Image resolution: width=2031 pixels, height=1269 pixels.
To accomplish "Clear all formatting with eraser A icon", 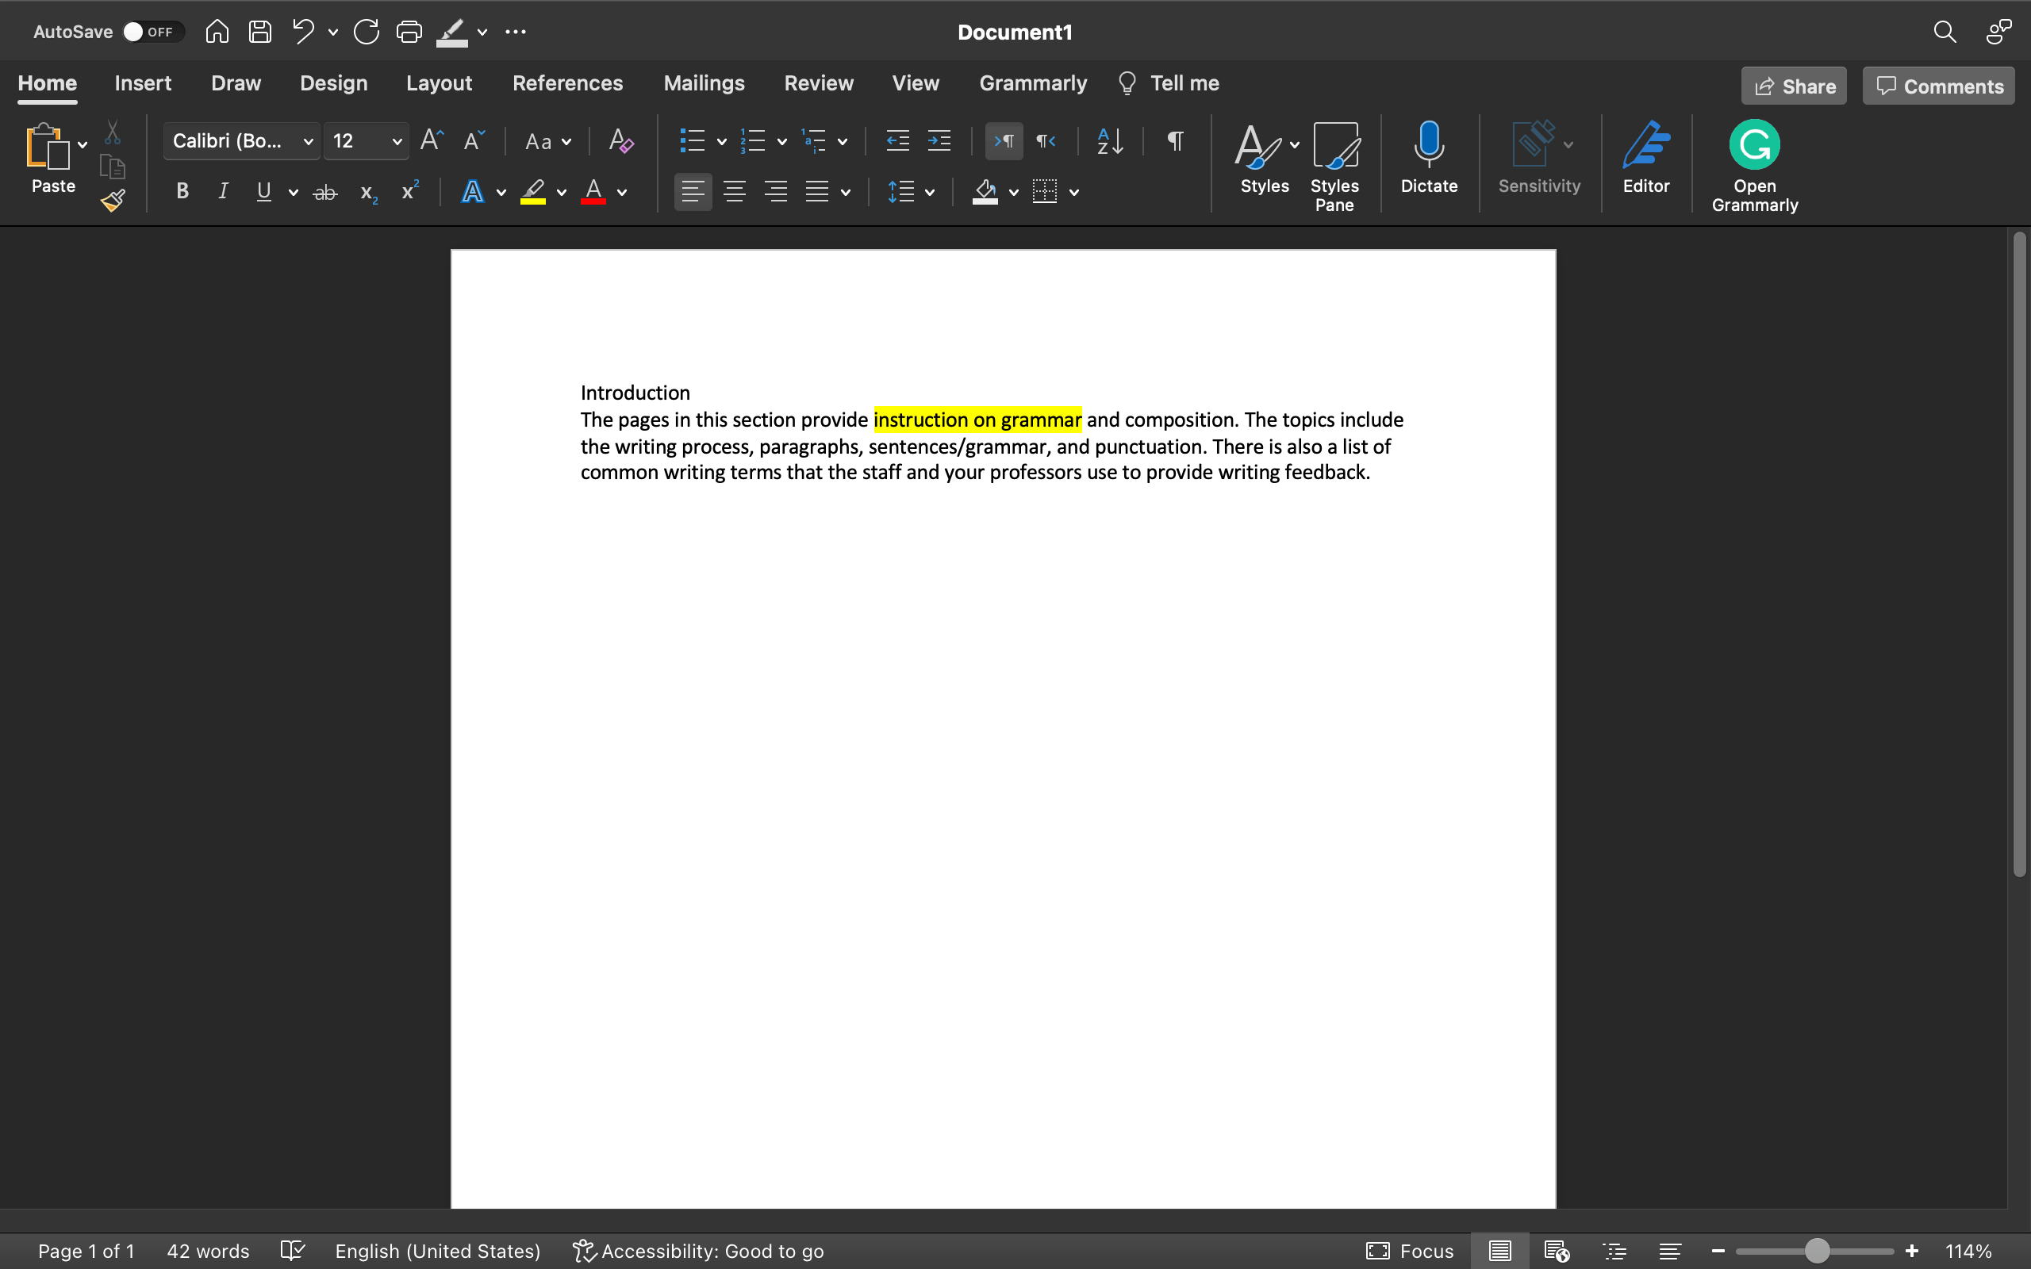I will 621,140.
